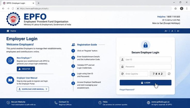Select step 3 circle in Registration Guide

[73, 66]
